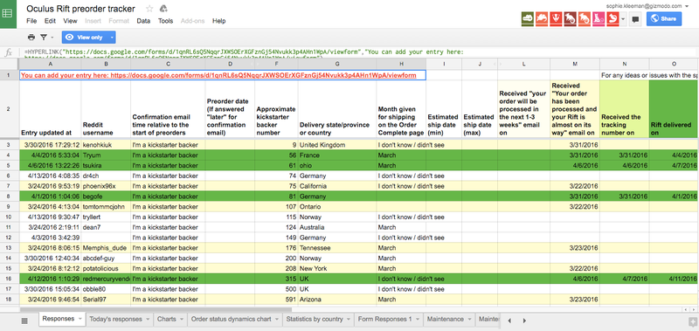This screenshot has height=331, width=699.
Task: Open the all sheets list icon
Action: click(x=24, y=321)
